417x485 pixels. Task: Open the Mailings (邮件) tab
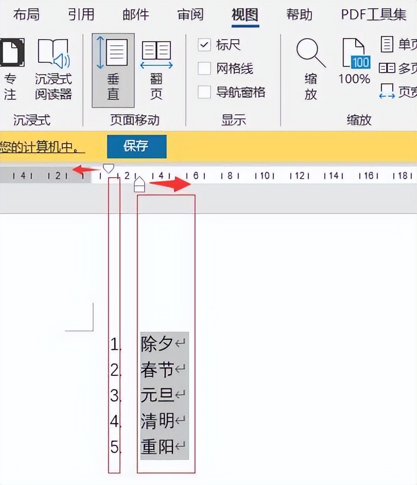point(135,14)
